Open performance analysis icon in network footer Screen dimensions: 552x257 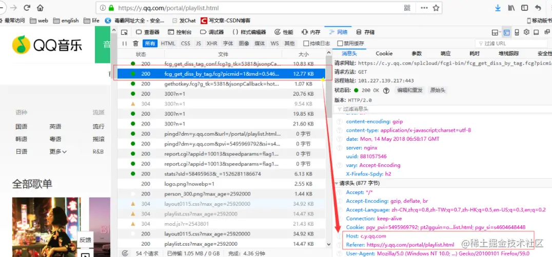[x=125, y=253]
